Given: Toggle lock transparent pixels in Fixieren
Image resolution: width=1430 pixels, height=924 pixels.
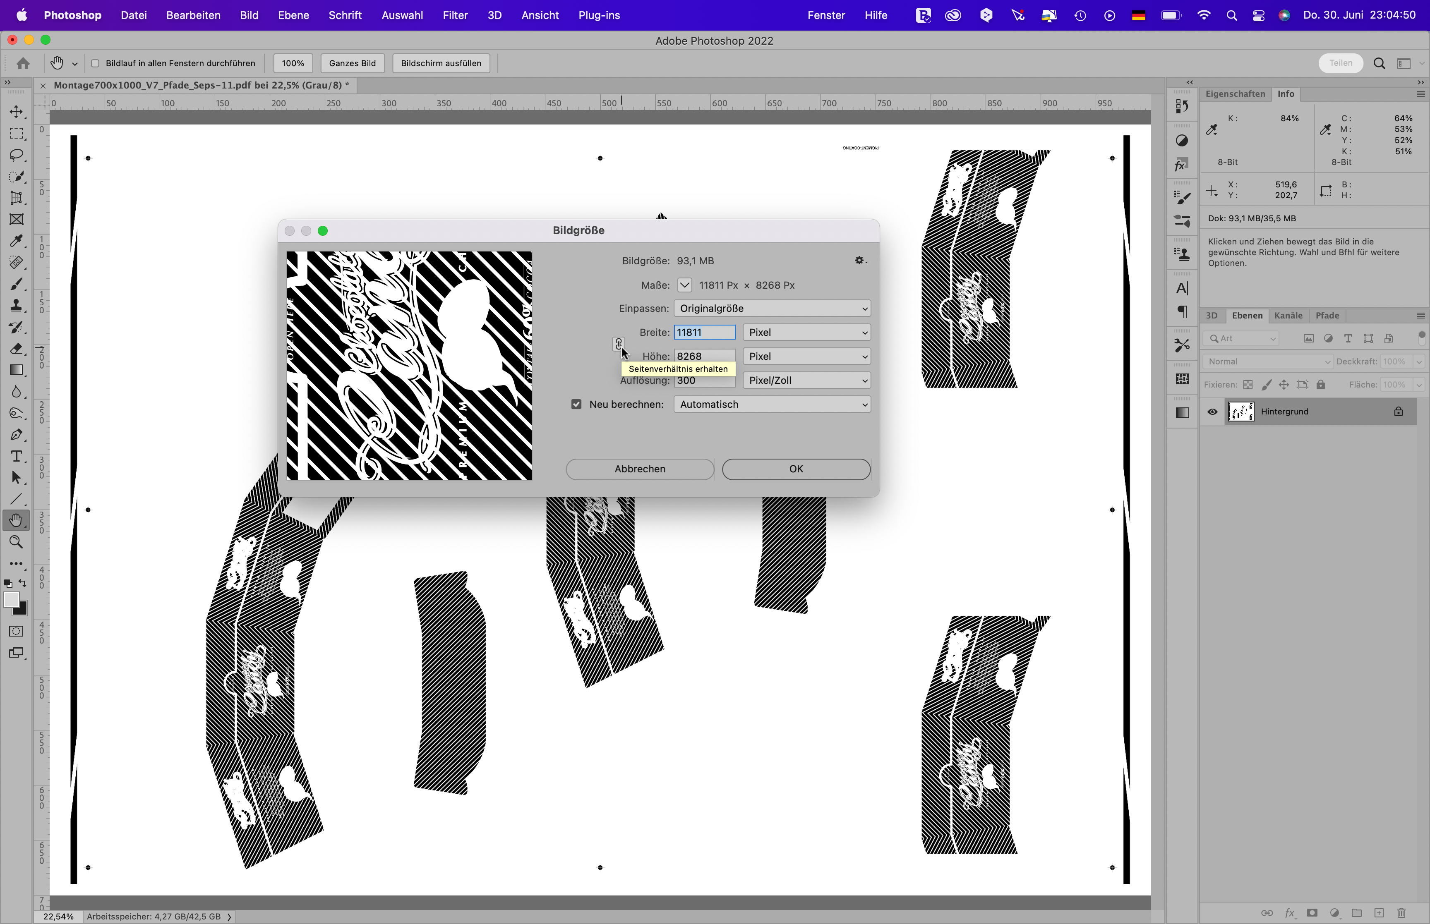Looking at the screenshot, I should 1248,385.
